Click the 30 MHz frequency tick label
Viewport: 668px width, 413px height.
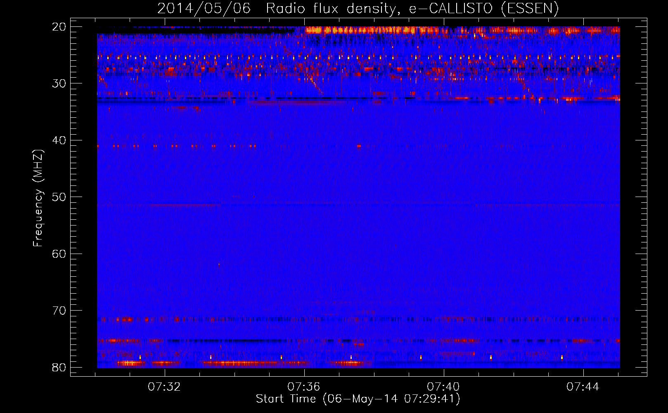(x=59, y=83)
